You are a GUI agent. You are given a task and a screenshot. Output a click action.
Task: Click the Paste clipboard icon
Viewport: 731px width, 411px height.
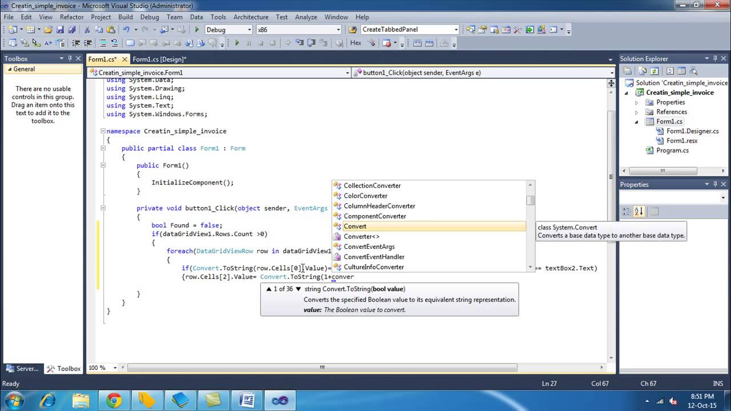coord(111,30)
